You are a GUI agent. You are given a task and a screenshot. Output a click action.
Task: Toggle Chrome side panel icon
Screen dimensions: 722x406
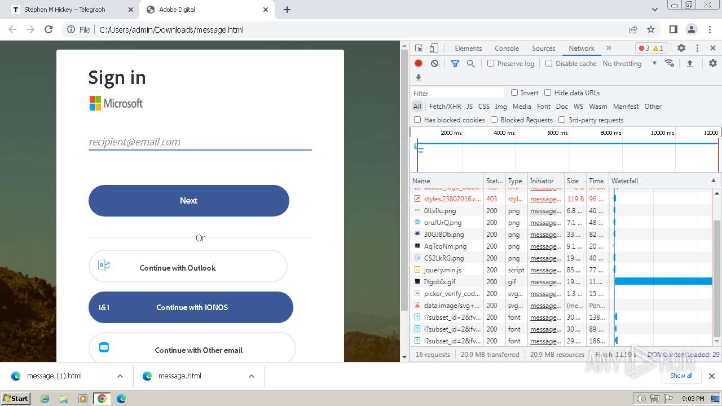(673, 29)
